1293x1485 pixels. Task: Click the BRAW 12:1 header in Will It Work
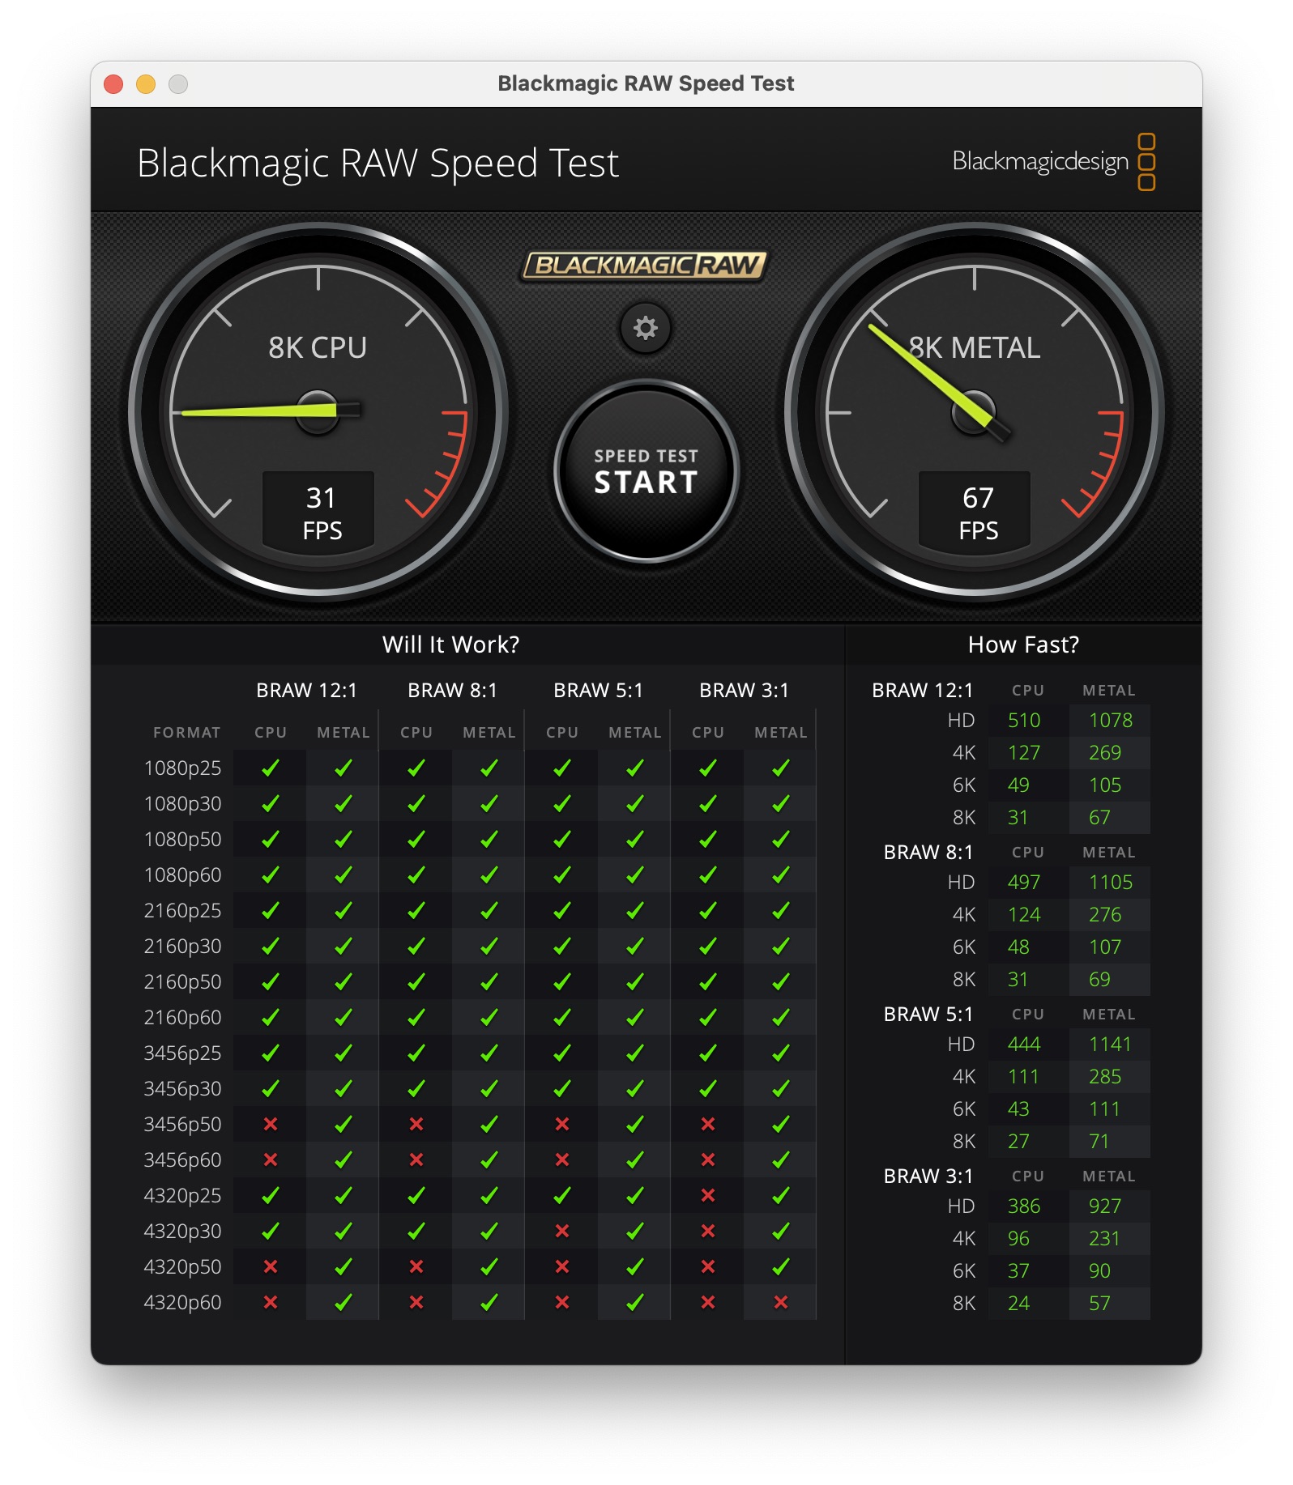coord(306,690)
